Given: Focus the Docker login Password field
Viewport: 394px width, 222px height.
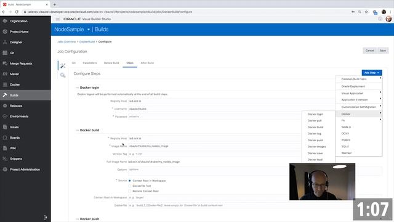Looking at the screenshot, I should click(x=215, y=117).
